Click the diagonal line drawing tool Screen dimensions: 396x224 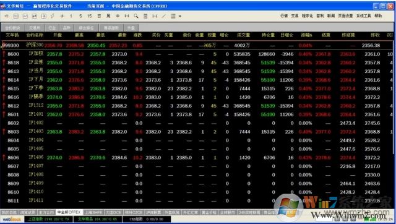click(x=164, y=16)
